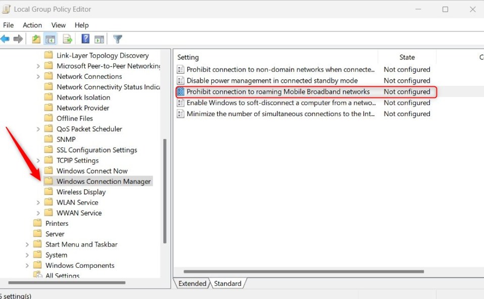Select SSL Configuration Settings in tree
The image size is (484, 299).
pyautogui.click(x=96, y=149)
